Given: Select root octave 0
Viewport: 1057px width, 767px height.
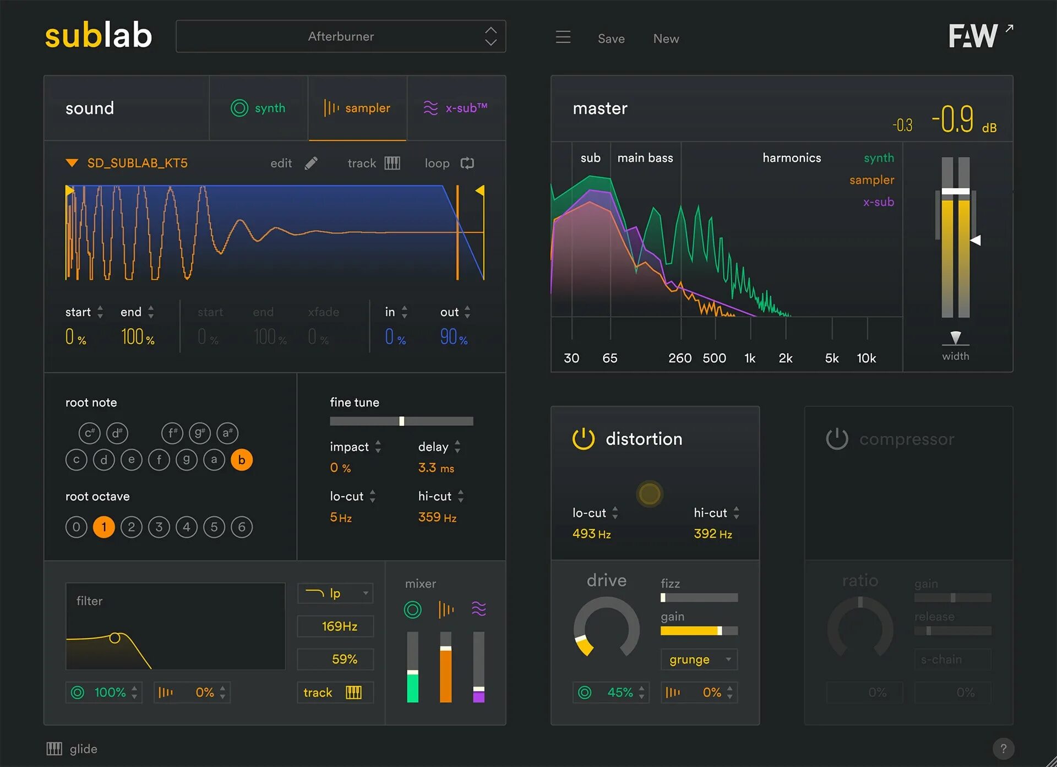Looking at the screenshot, I should (x=77, y=527).
